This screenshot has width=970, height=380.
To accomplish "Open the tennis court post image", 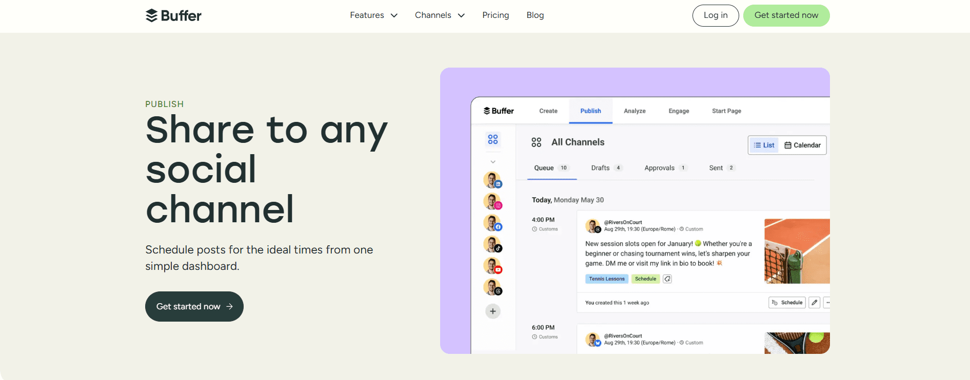I will [797, 251].
